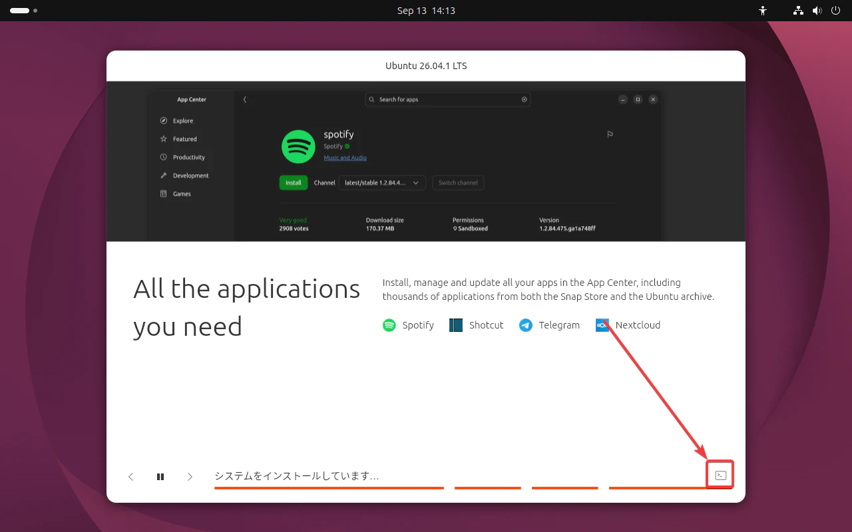Follow the Music and Audio link
Screen dimensions: 852x532
[345, 158]
